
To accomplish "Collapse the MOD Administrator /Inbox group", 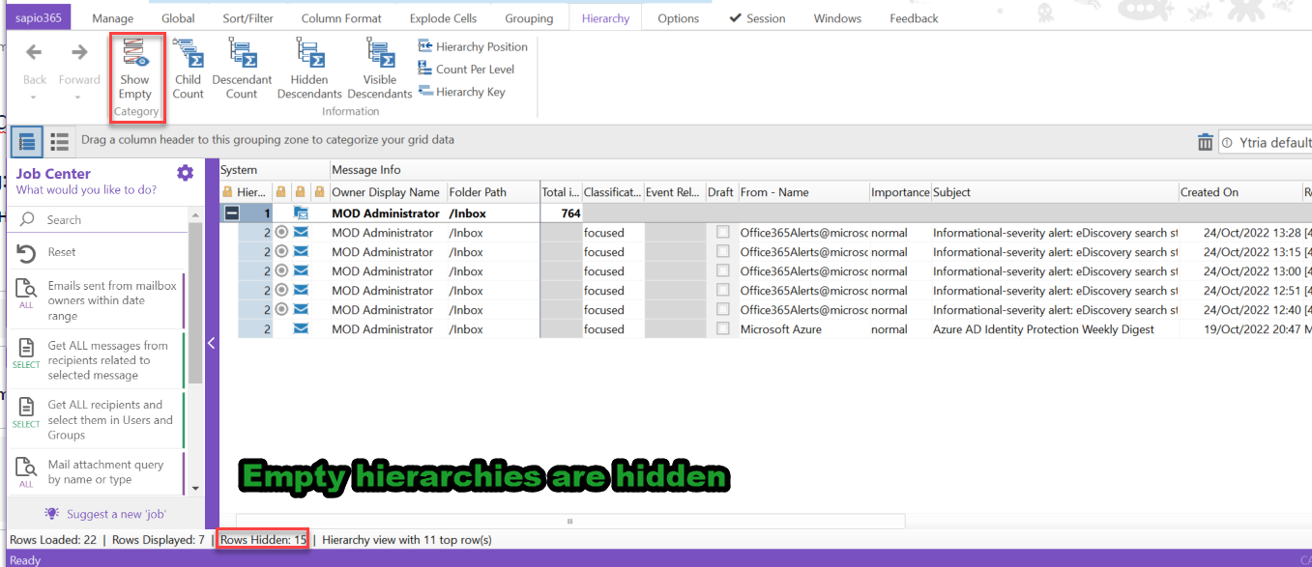I will pos(232,213).
